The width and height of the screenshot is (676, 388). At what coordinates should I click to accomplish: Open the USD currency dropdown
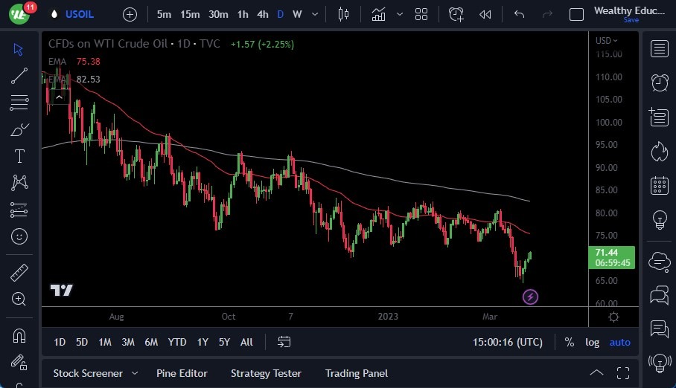[x=607, y=40]
